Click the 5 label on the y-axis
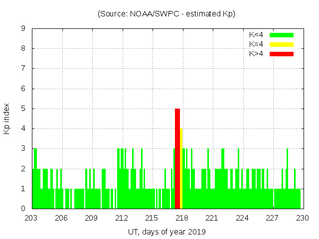The width and height of the screenshot is (319, 239). [23, 109]
